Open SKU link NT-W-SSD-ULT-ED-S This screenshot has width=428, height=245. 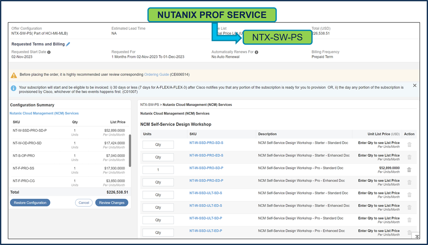(x=206, y=206)
